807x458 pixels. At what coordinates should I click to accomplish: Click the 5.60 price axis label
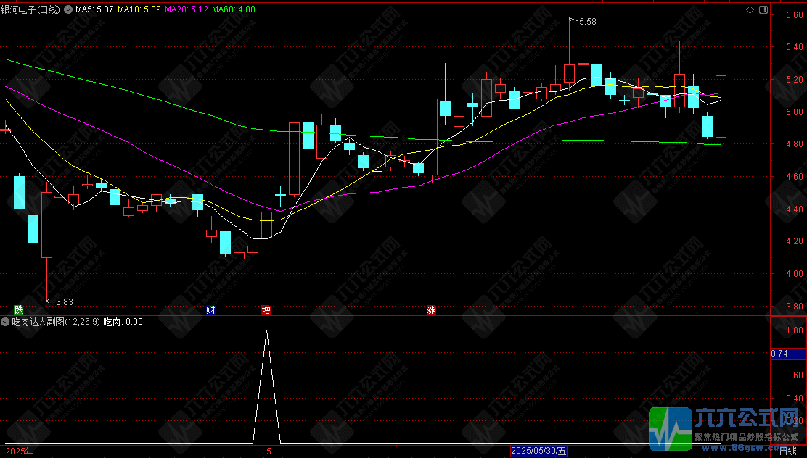795,15
